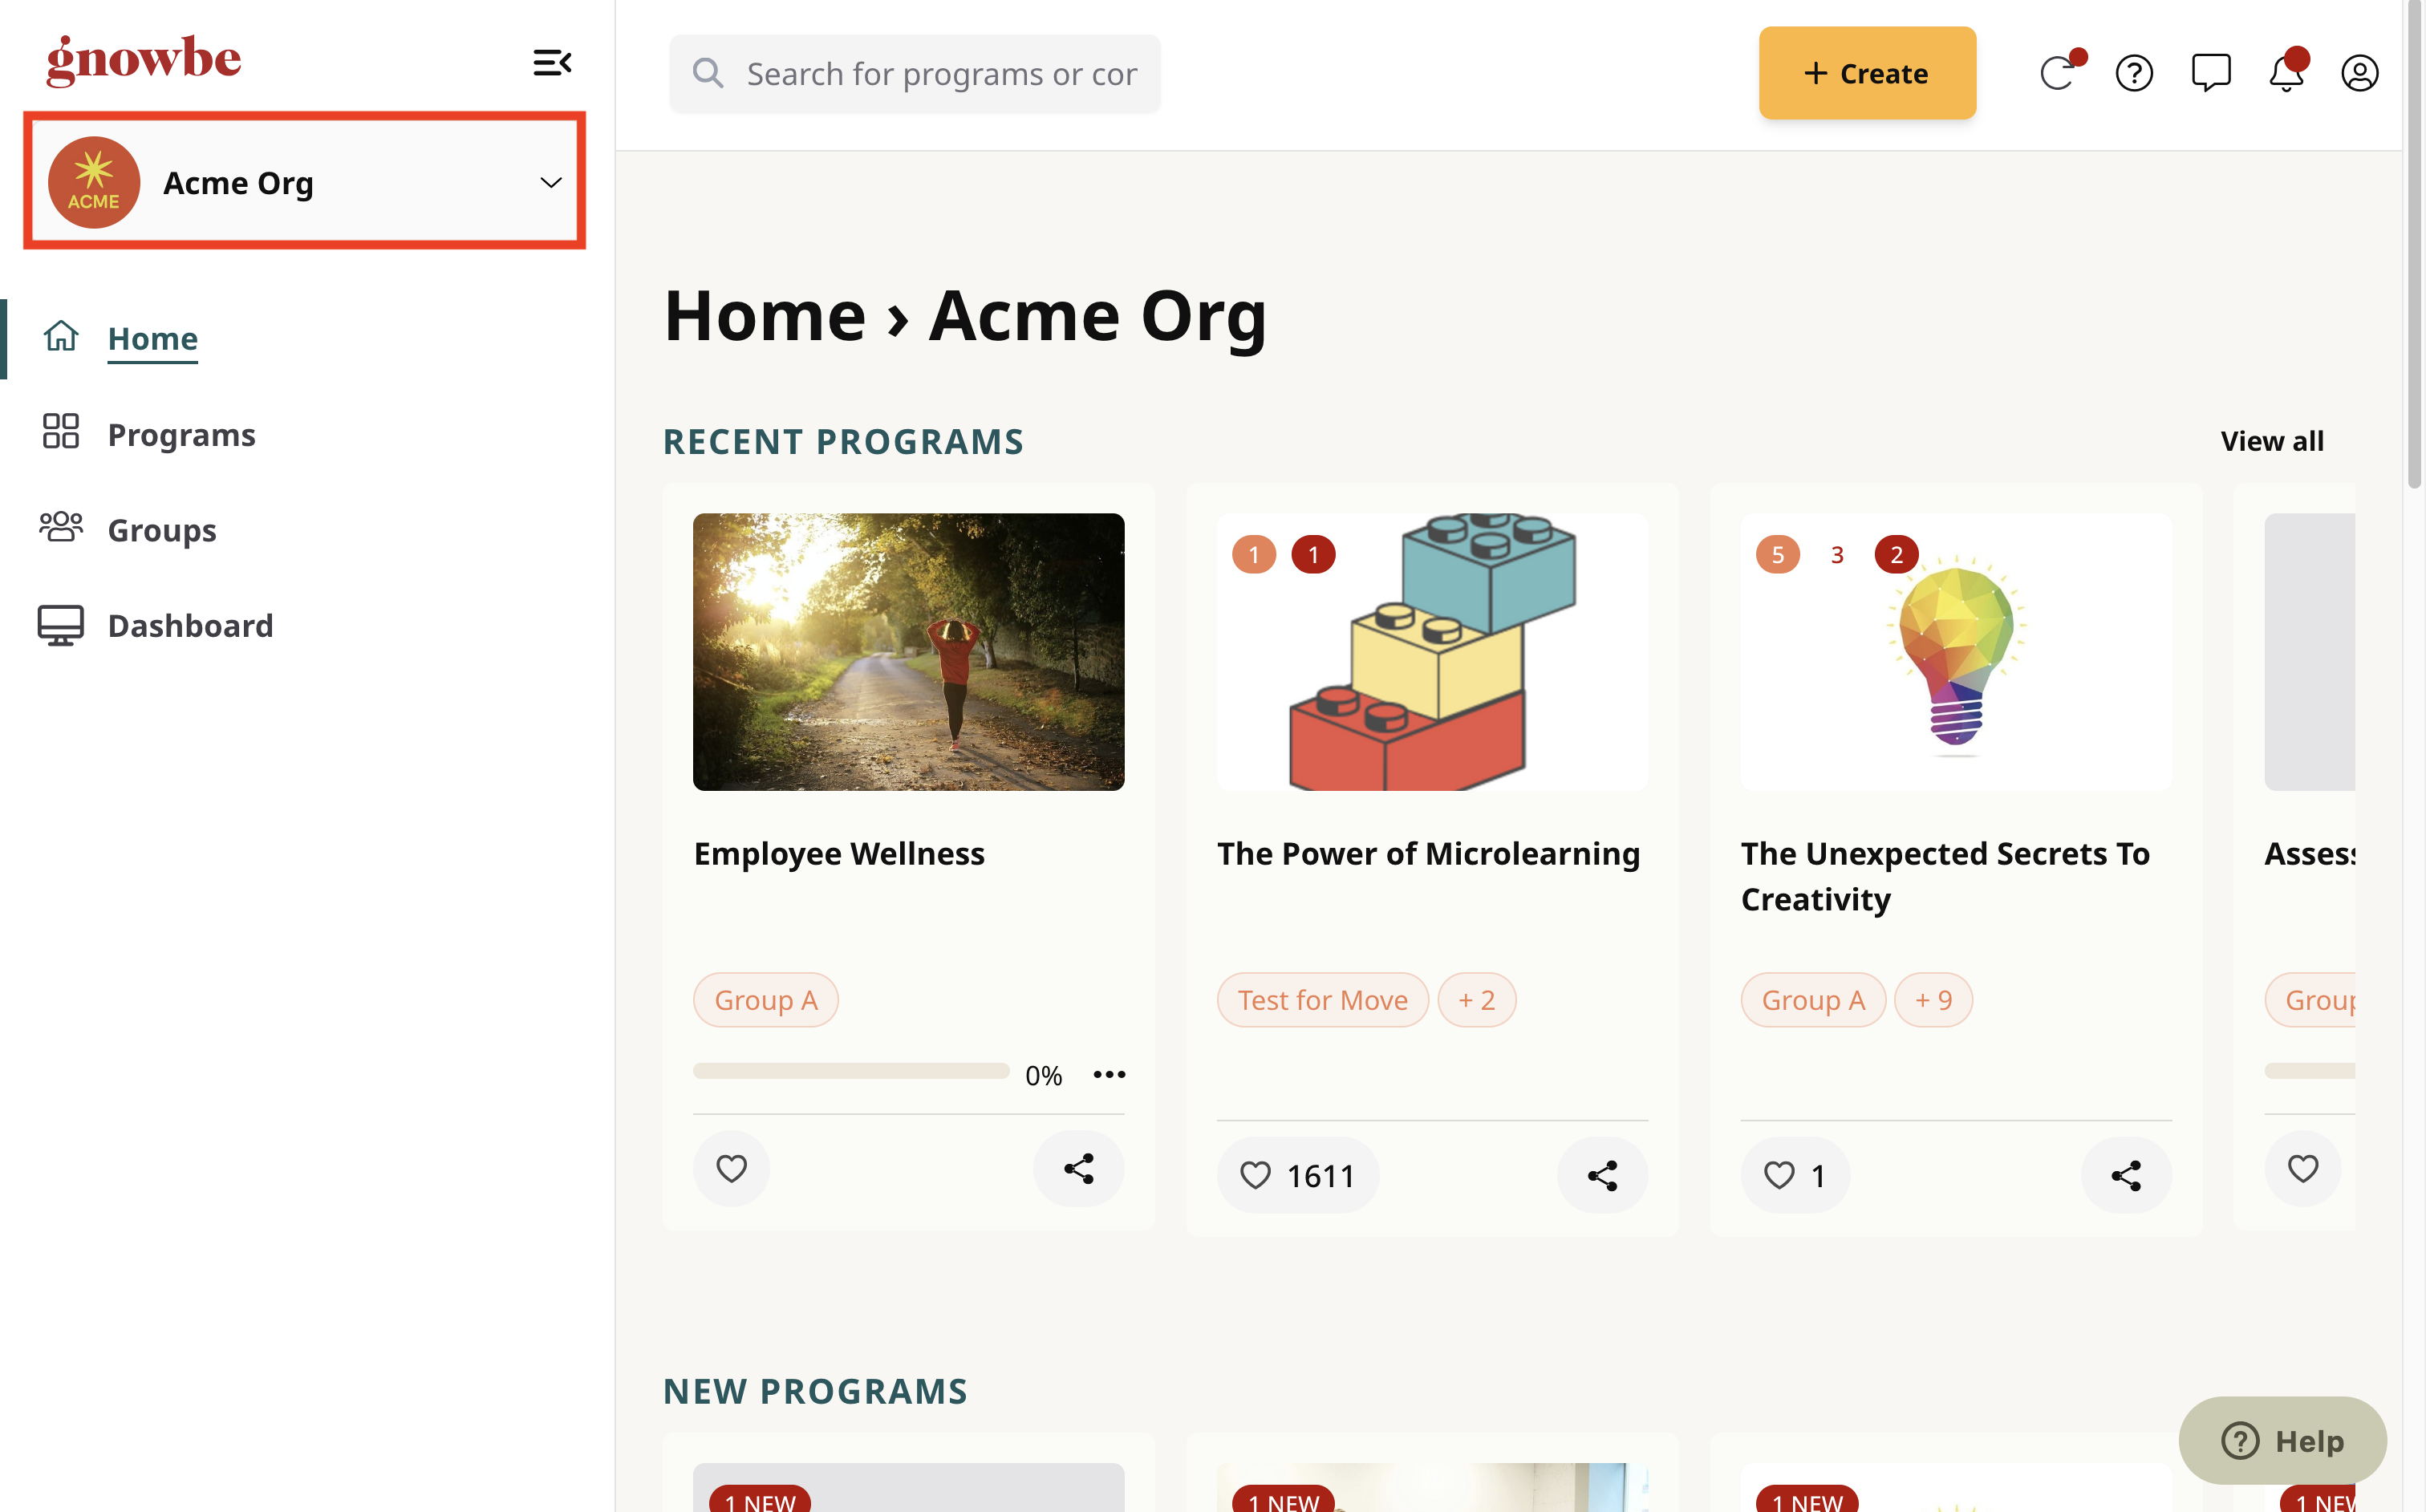Switch to the Programs section
The width and height of the screenshot is (2426, 1512).
tap(181, 434)
